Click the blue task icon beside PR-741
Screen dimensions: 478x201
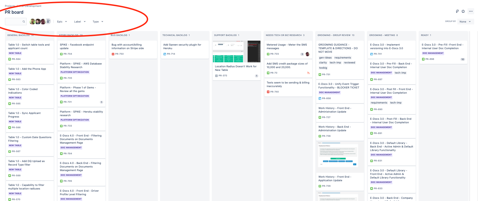click(x=372, y=54)
